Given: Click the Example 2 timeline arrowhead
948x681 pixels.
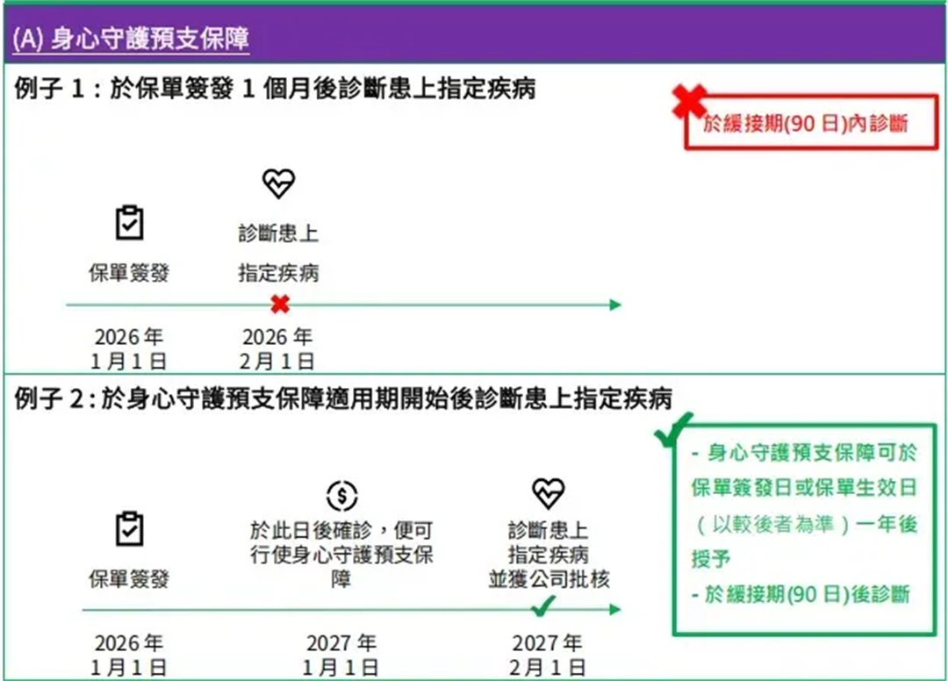Looking at the screenshot, I should pos(615,609).
